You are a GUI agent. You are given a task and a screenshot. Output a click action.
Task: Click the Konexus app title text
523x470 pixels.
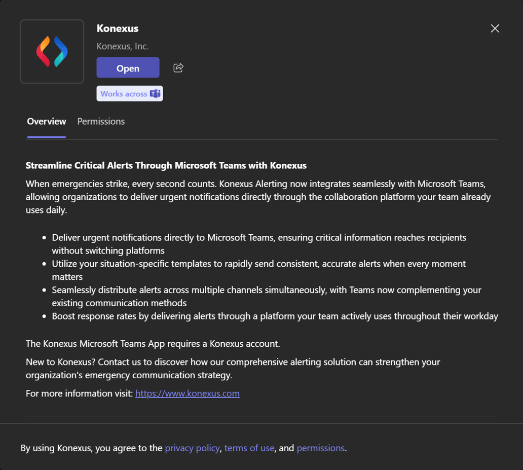[x=117, y=28]
